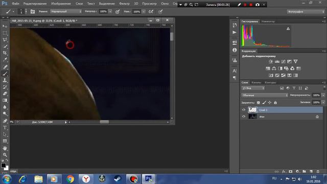This screenshot has height=184, width=327.
Task: Create a new layer group
Action: 305,172
